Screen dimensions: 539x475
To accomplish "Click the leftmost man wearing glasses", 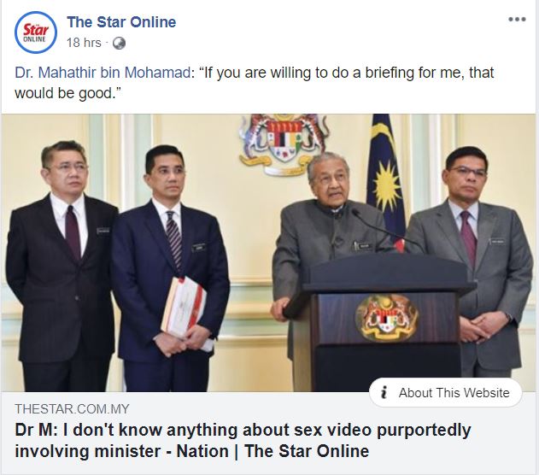I will tap(62, 267).
